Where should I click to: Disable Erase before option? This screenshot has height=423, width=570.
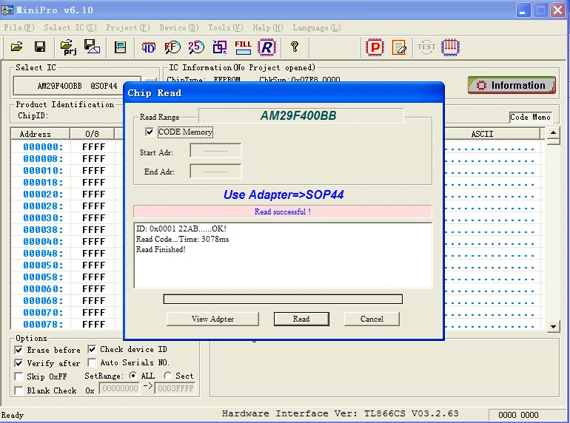coord(19,350)
